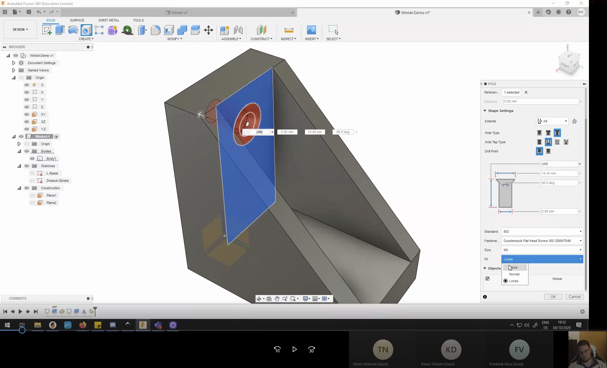Select the countersink Hole Type icon

(x=557, y=133)
